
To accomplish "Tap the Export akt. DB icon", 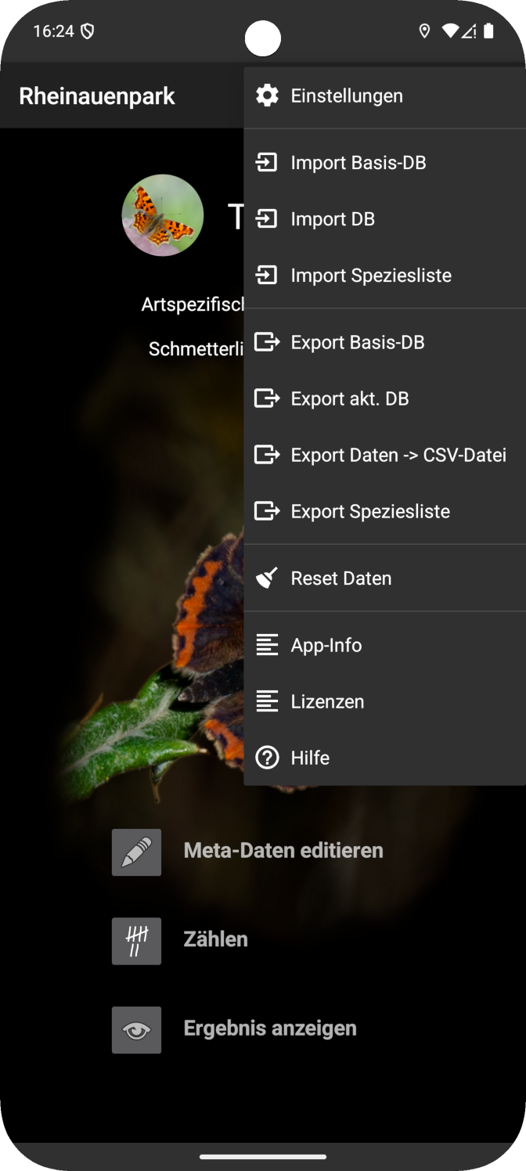I will tap(267, 398).
